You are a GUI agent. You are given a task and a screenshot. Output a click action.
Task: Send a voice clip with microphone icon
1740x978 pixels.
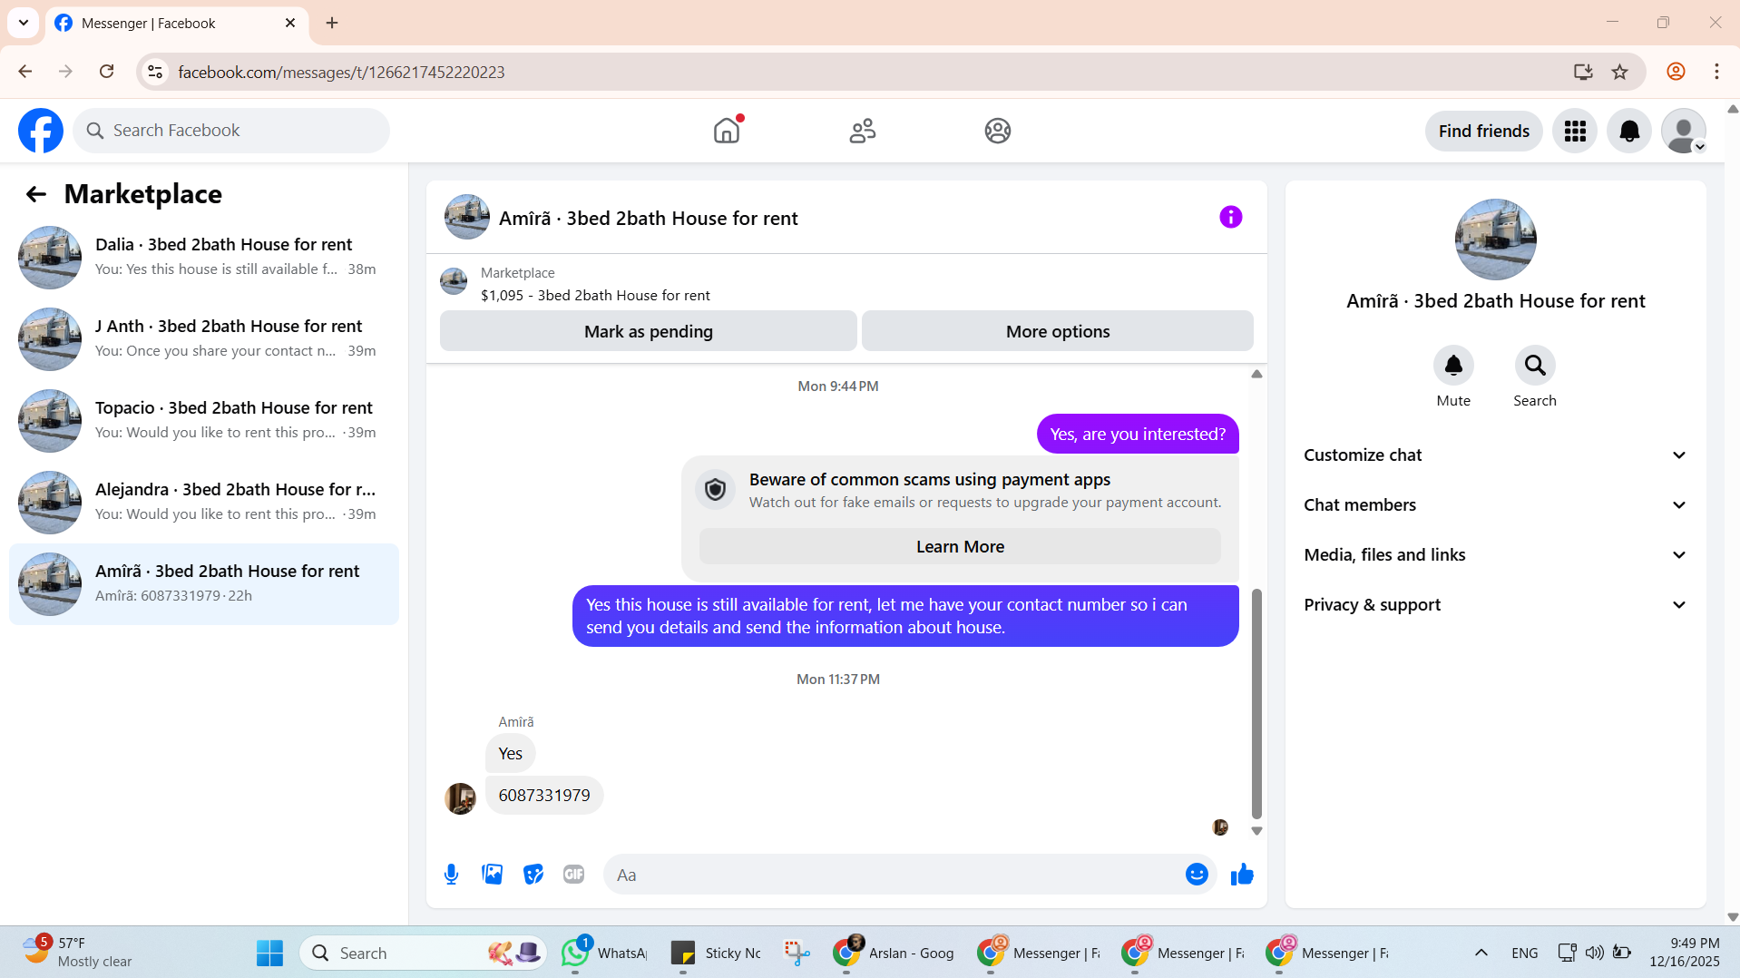click(451, 875)
